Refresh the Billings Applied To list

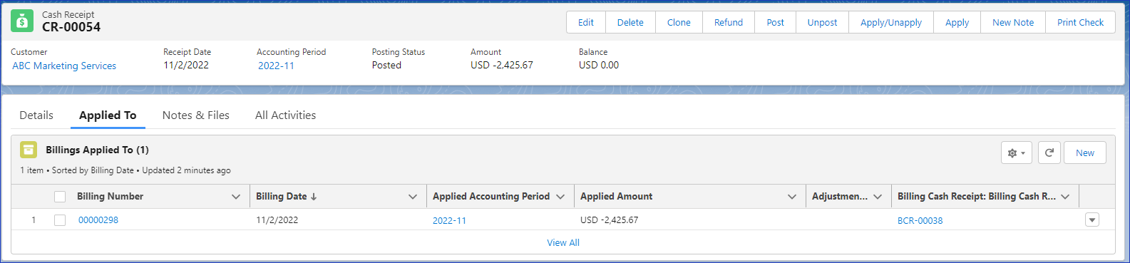pos(1049,153)
